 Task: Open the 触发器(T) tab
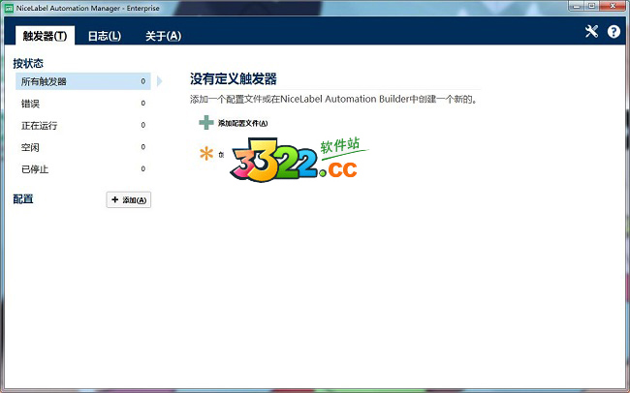(x=45, y=36)
